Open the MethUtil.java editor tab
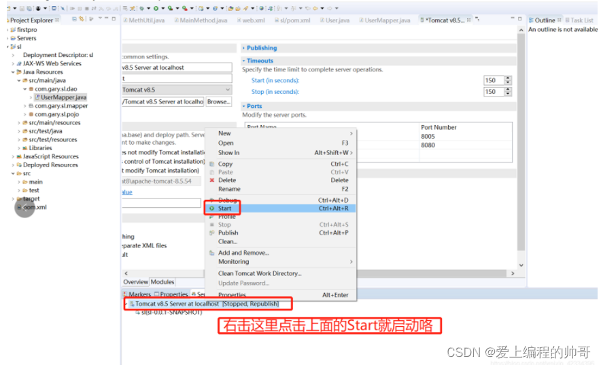 [x=143, y=20]
